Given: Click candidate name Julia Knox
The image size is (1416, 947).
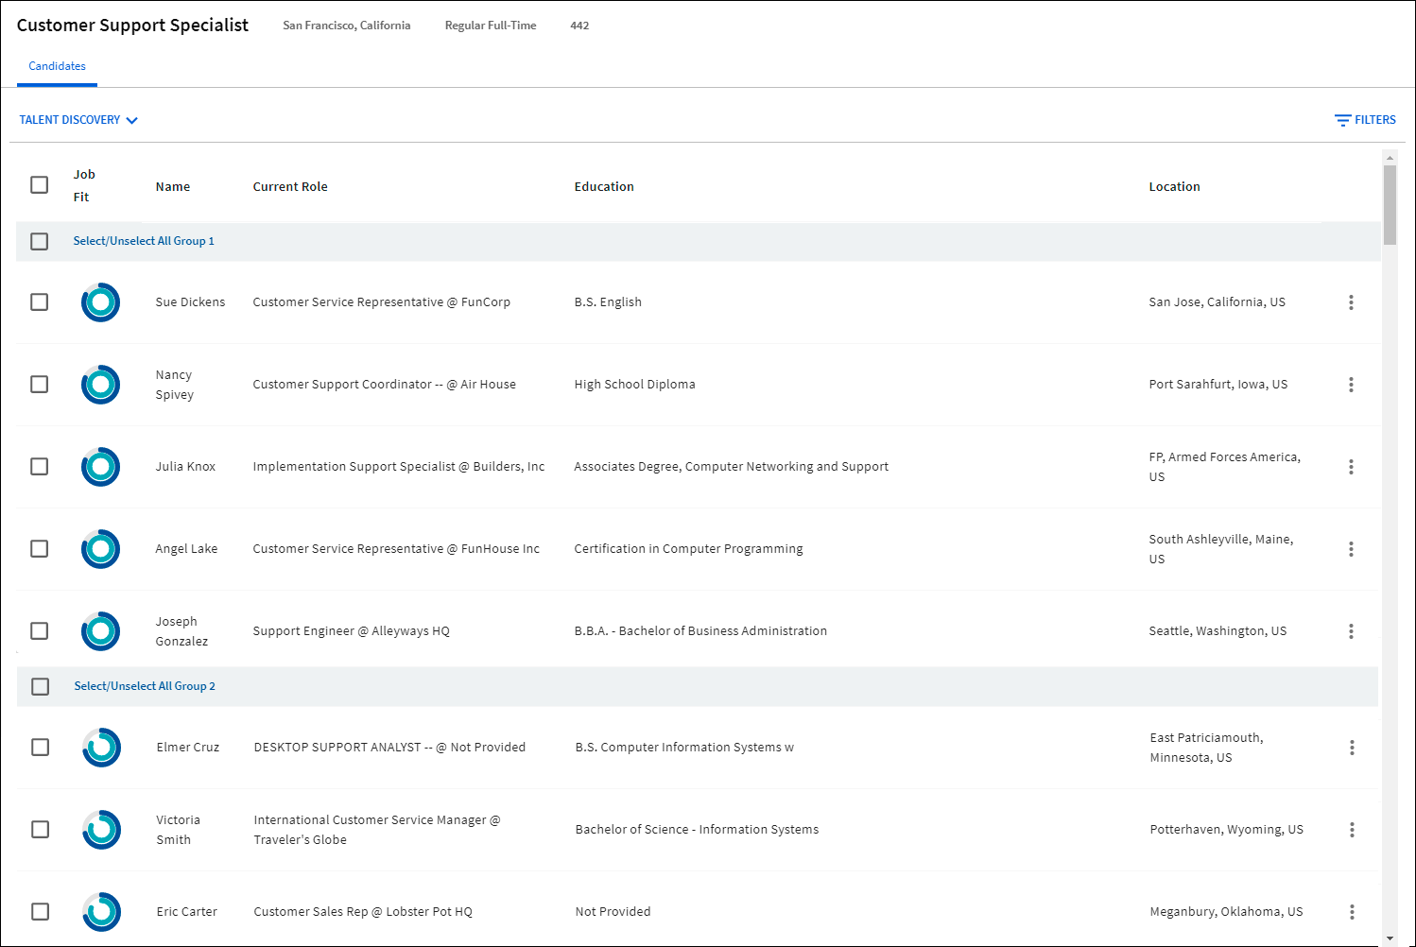Looking at the screenshot, I should pos(185,467).
